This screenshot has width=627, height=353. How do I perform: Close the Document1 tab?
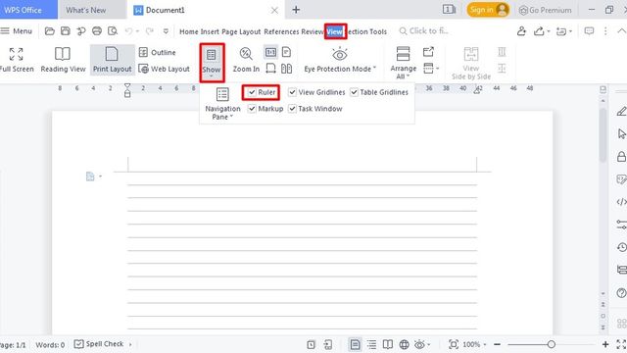coord(274,10)
